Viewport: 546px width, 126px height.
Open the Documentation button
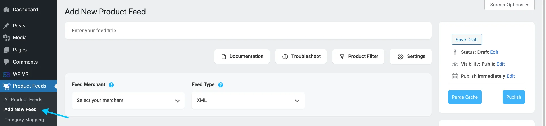pyautogui.click(x=242, y=57)
